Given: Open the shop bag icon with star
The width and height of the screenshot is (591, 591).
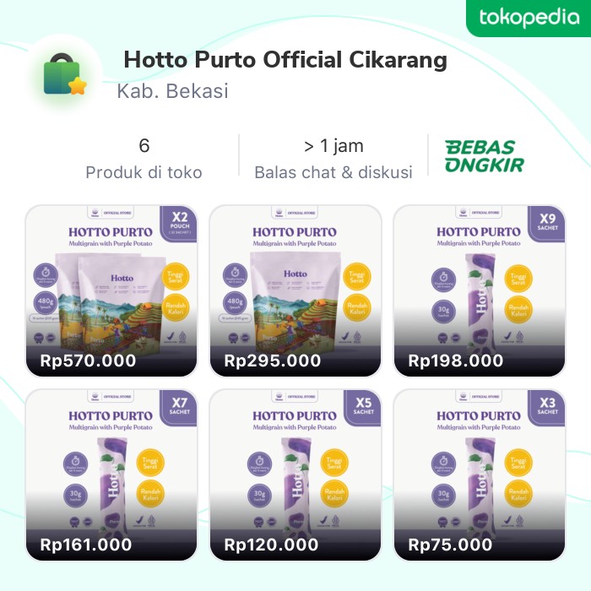Looking at the screenshot, I should click(65, 75).
